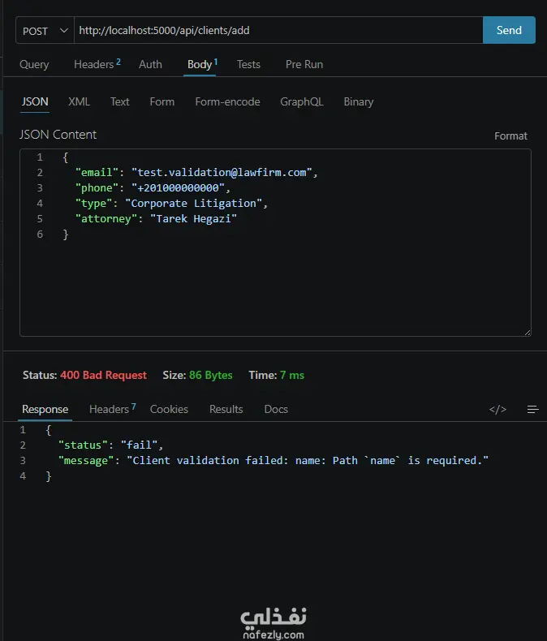Select Binary body type
This screenshot has width=547, height=641.
click(359, 101)
